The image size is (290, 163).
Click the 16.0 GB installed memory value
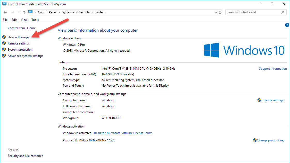(x=118, y=74)
